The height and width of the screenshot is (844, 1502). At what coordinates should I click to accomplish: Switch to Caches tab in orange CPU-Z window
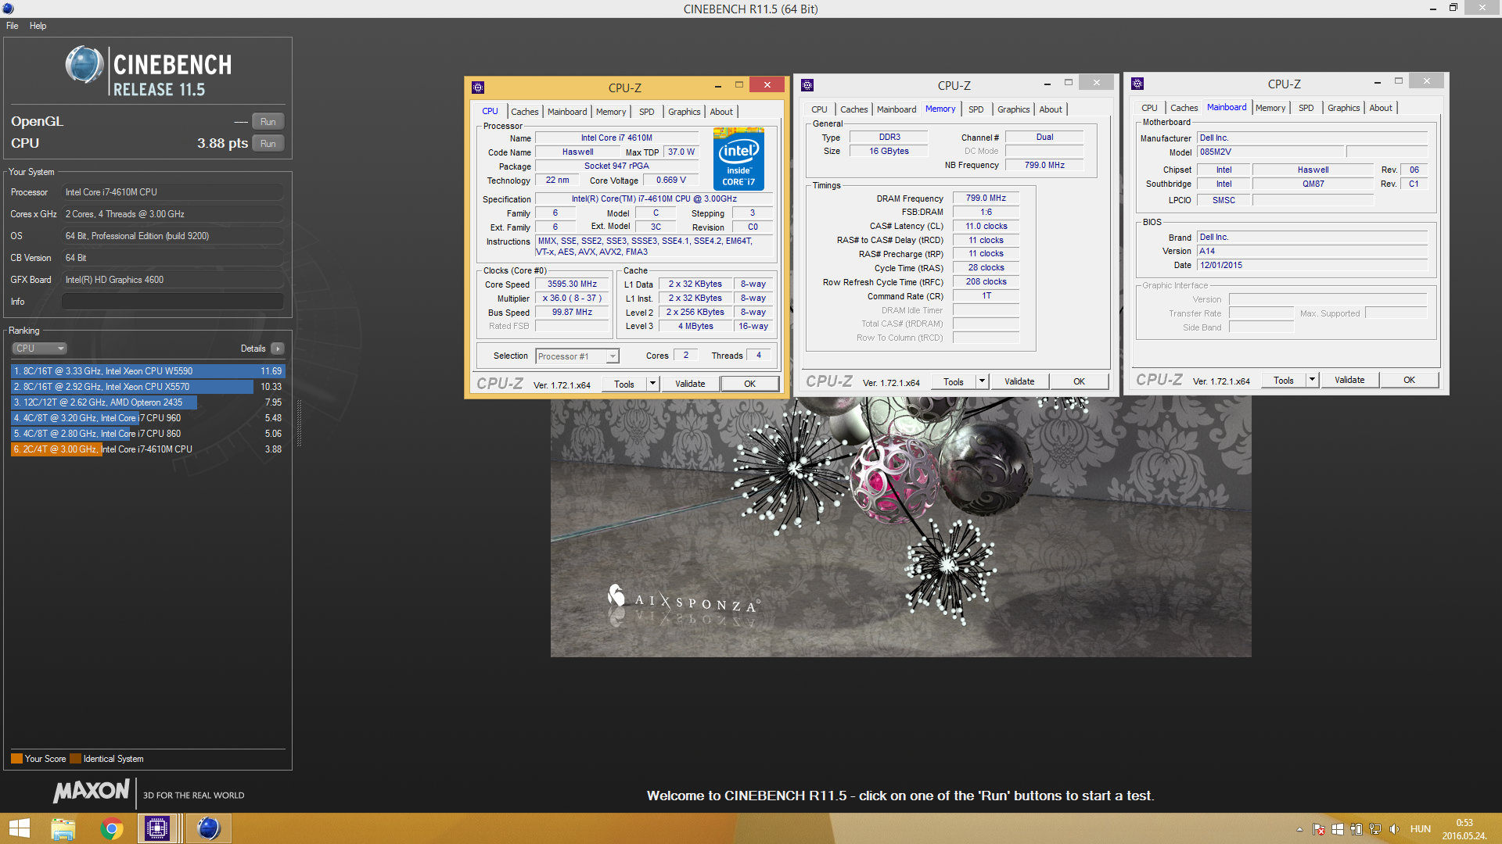point(524,112)
